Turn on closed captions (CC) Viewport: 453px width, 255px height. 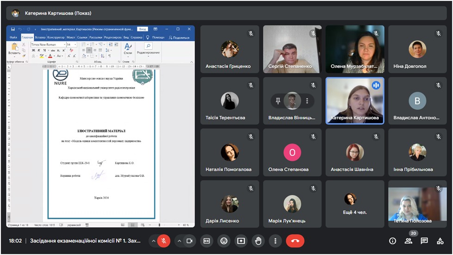207,241
